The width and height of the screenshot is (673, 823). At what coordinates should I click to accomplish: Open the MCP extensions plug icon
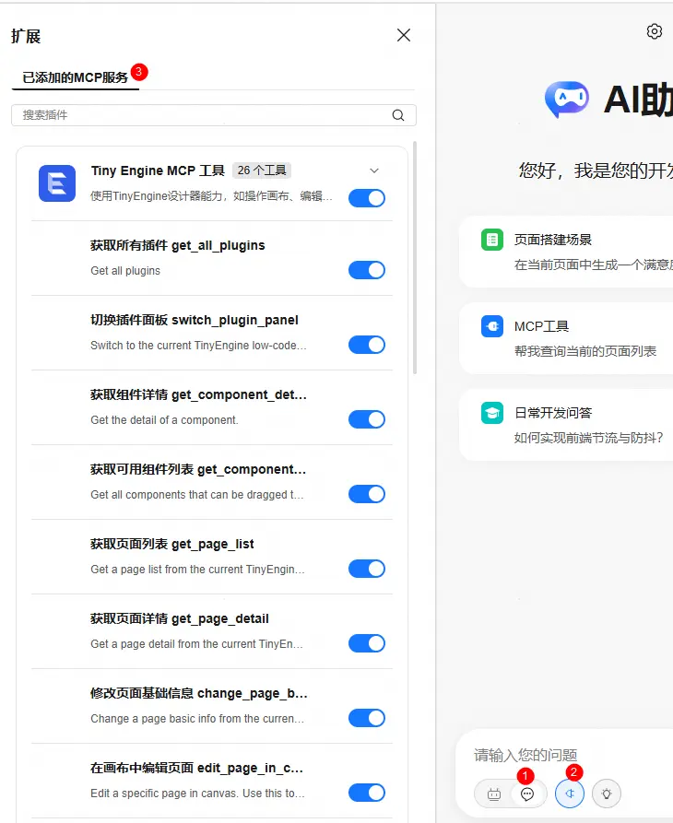tap(570, 794)
